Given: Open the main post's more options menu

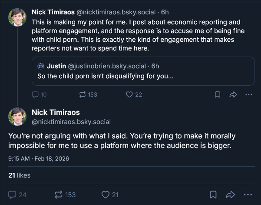Looking at the screenshot, I should coord(248,195).
